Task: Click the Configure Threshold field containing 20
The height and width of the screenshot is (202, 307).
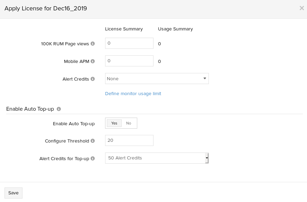Action: pyautogui.click(x=129, y=140)
